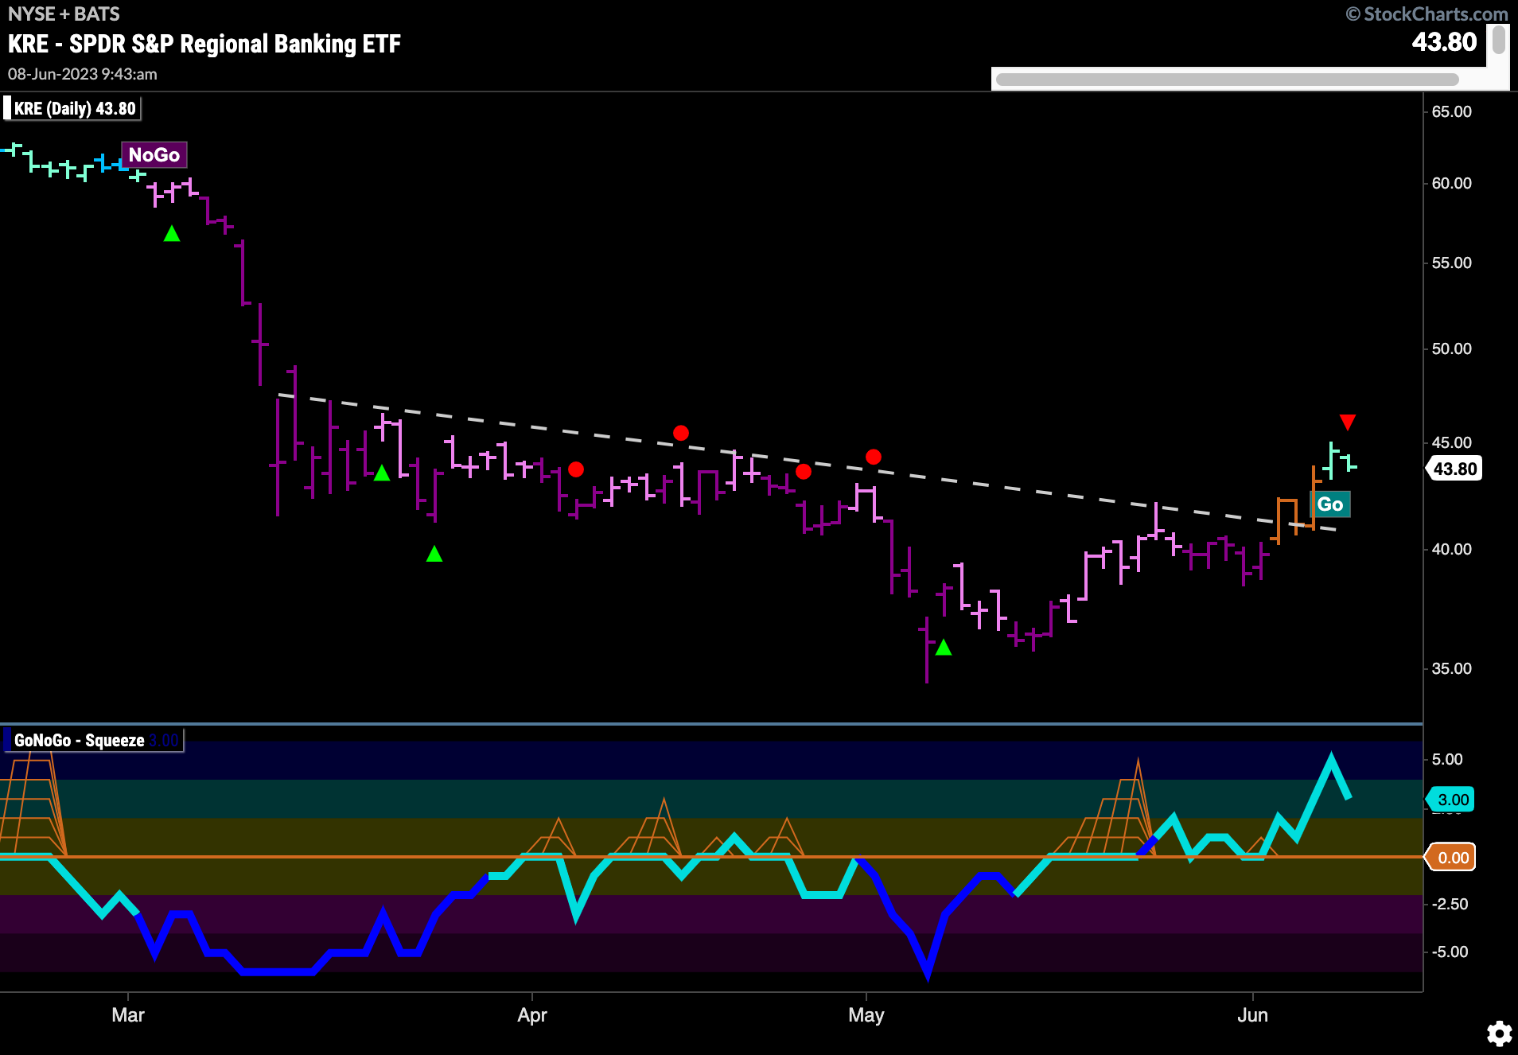Click the 5.00 oscillator axis label
The height and width of the screenshot is (1055, 1518).
(x=1447, y=759)
